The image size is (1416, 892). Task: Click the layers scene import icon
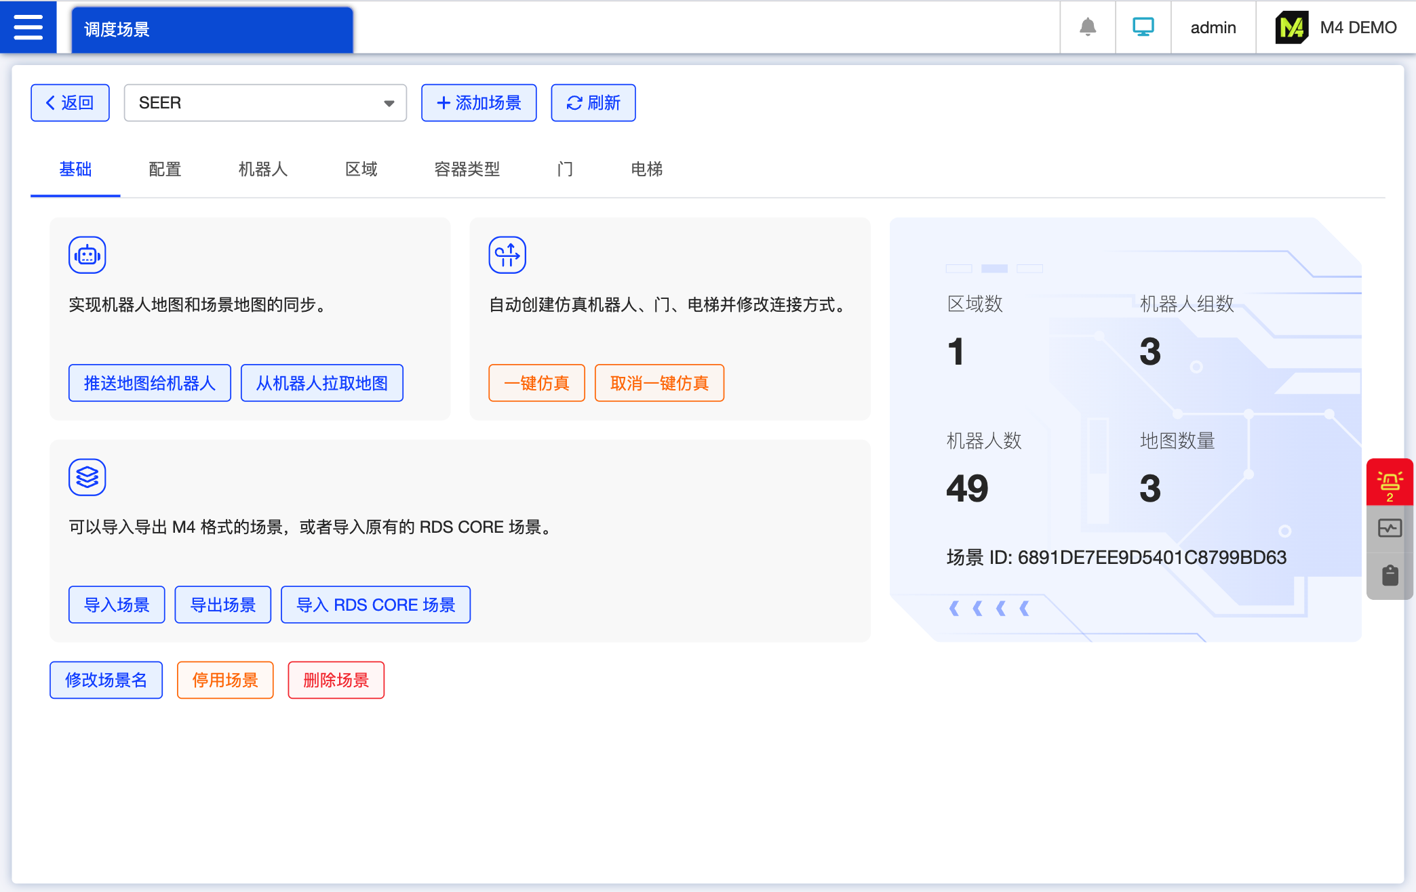click(x=87, y=477)
